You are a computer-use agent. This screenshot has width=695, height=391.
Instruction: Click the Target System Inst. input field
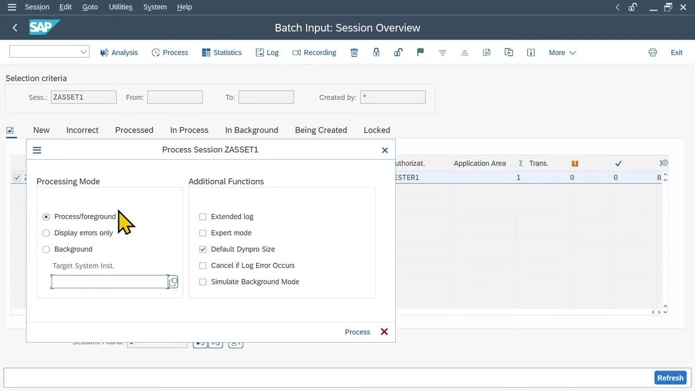point(110,281)
